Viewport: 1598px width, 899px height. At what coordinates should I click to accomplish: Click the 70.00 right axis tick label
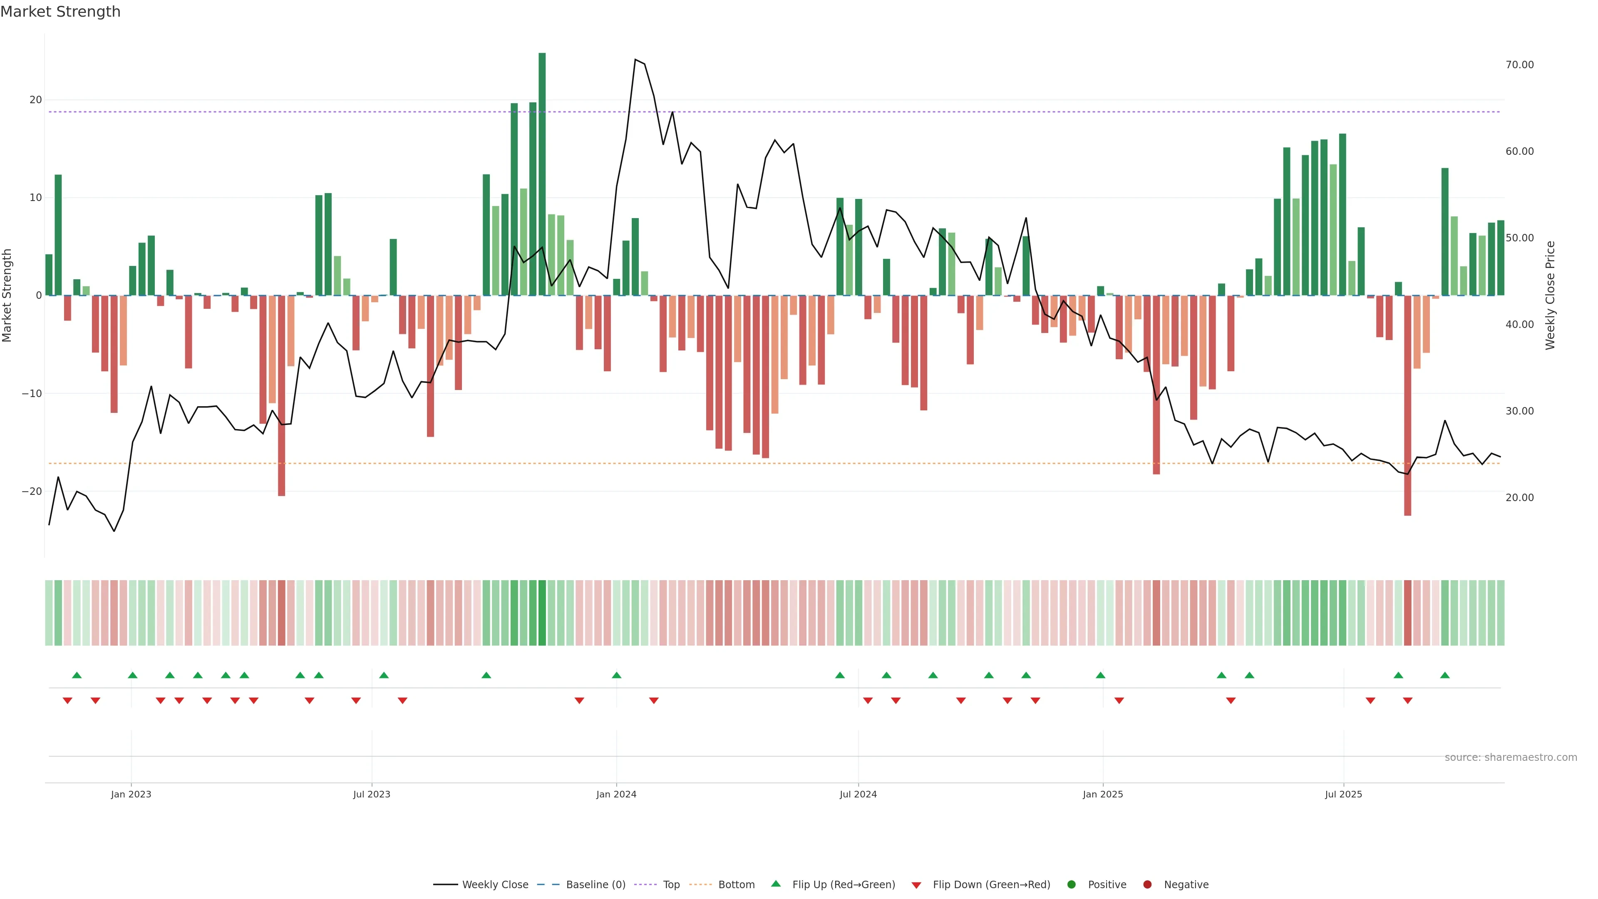point(1519,65)
